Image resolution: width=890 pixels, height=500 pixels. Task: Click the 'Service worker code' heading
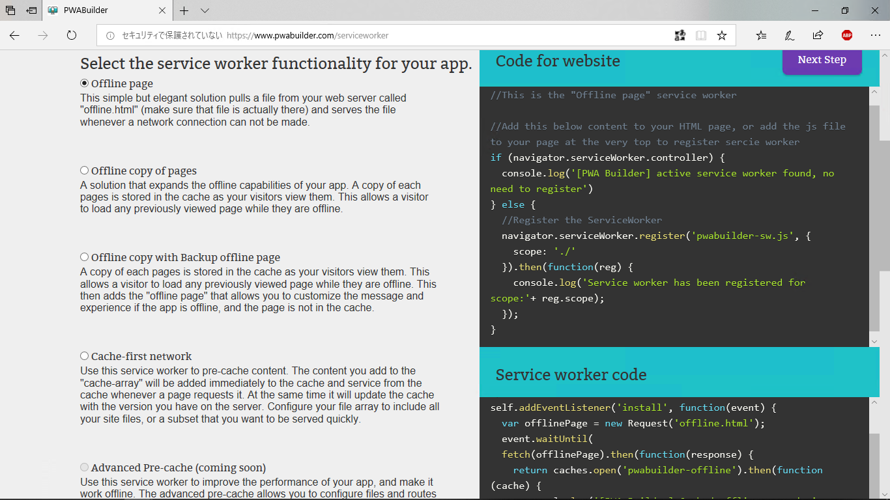(x=571, y=375)
